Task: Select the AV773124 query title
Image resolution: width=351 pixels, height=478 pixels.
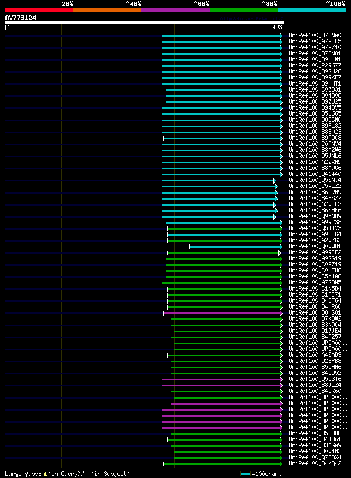Action: (21, 18)
